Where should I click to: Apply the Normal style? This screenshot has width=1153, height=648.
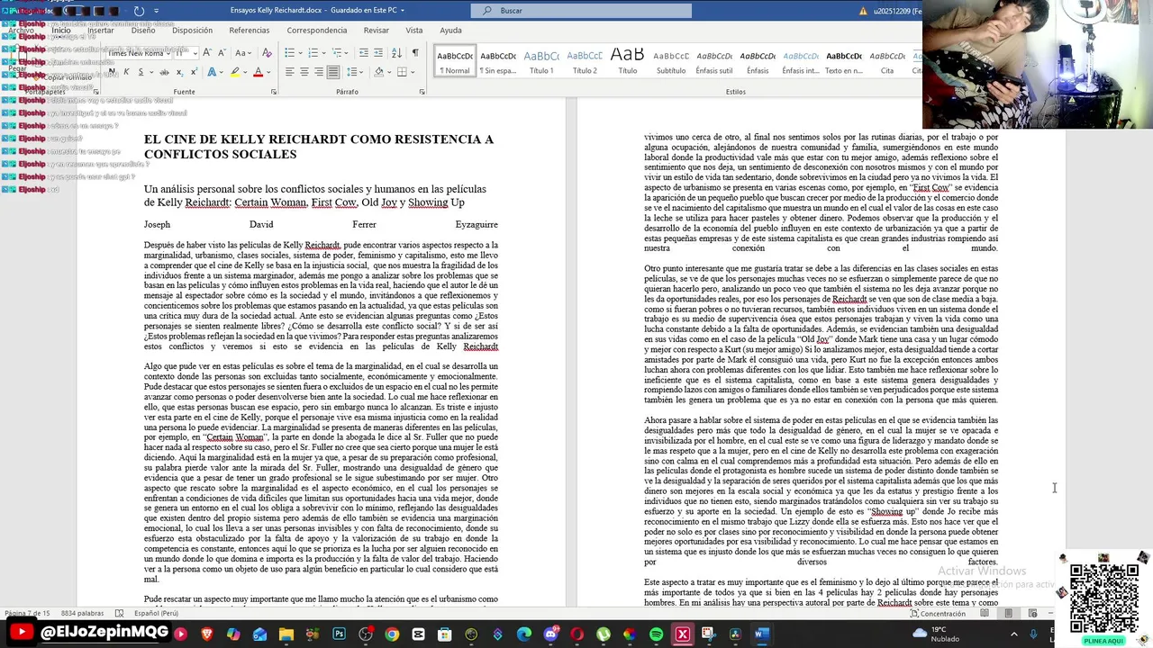click(x=455, y=61)
